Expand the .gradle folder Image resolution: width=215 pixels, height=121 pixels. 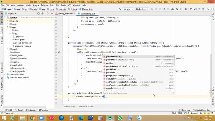pos(7,21)
